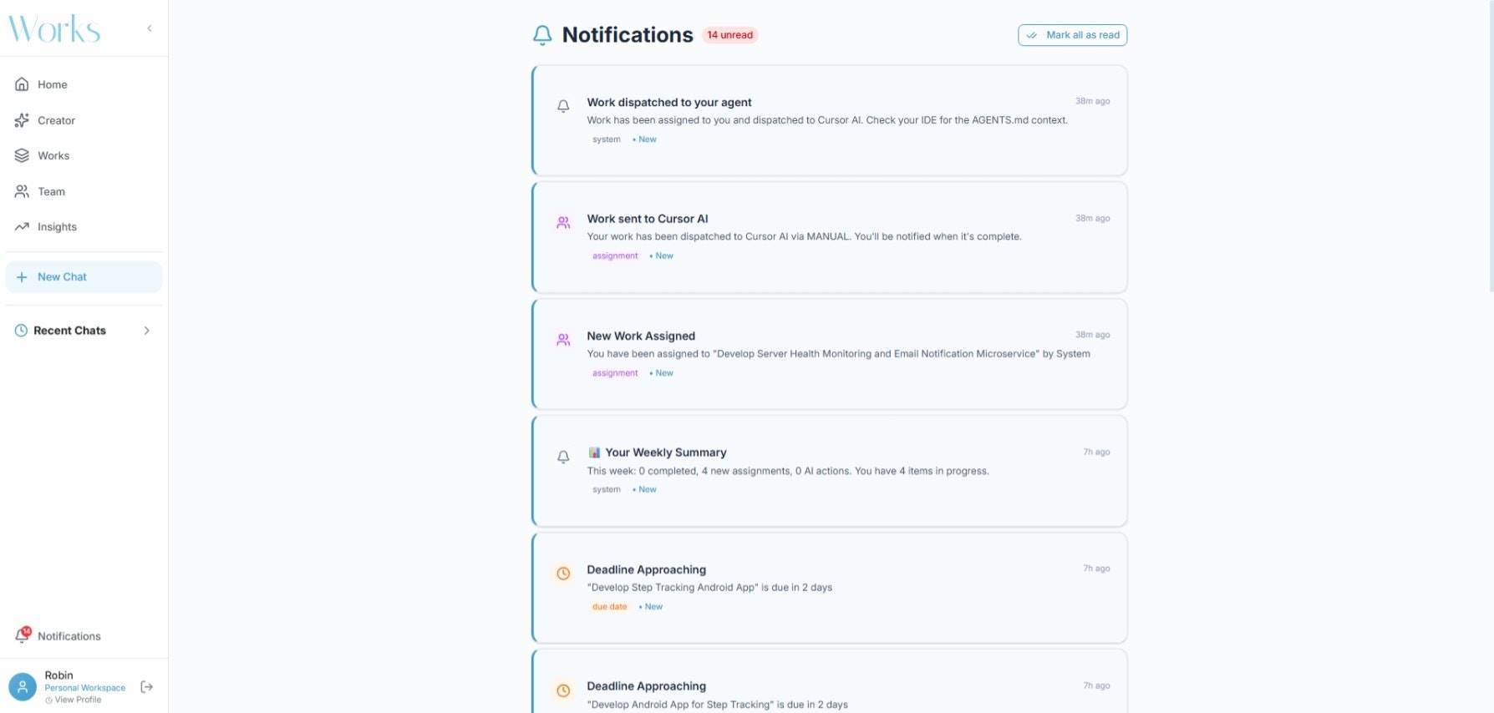This screenshot has width=1494, height=713.
Task: Click the Works logo
Action: [x=54, y=28]
